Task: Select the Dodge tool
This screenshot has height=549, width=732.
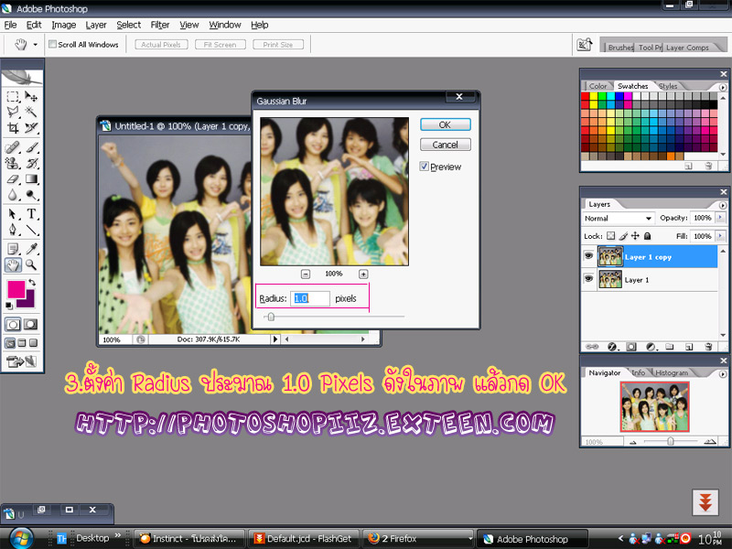Action: tap(31, 195)
